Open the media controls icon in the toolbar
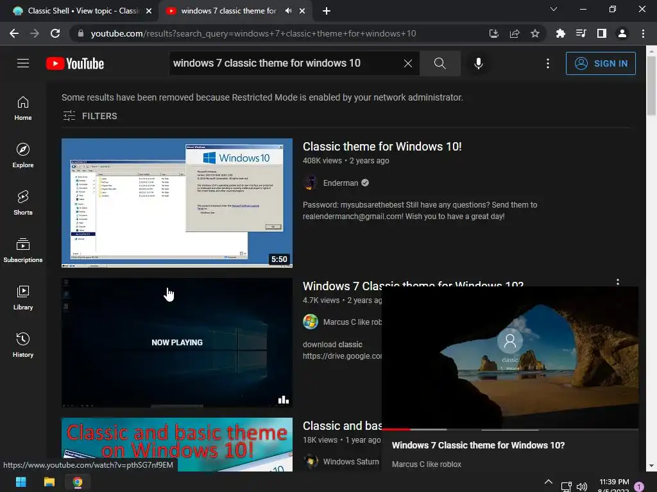The width and height of the screenshot is (657, 492). [581, 33]
